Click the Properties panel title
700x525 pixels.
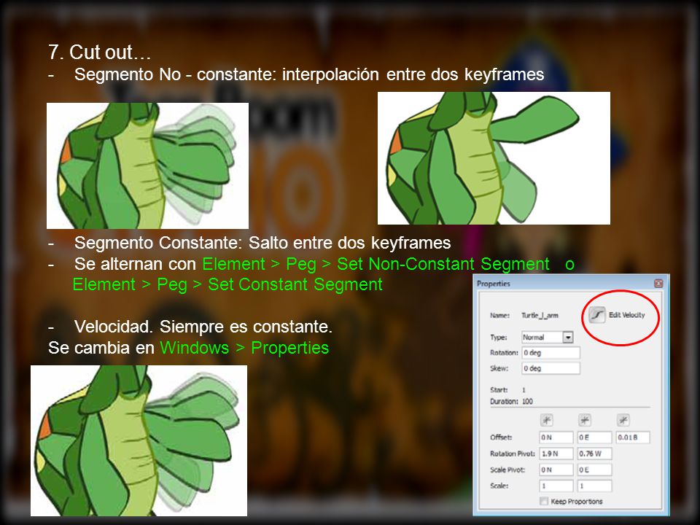pyautogui.click(x=494, y=284)
